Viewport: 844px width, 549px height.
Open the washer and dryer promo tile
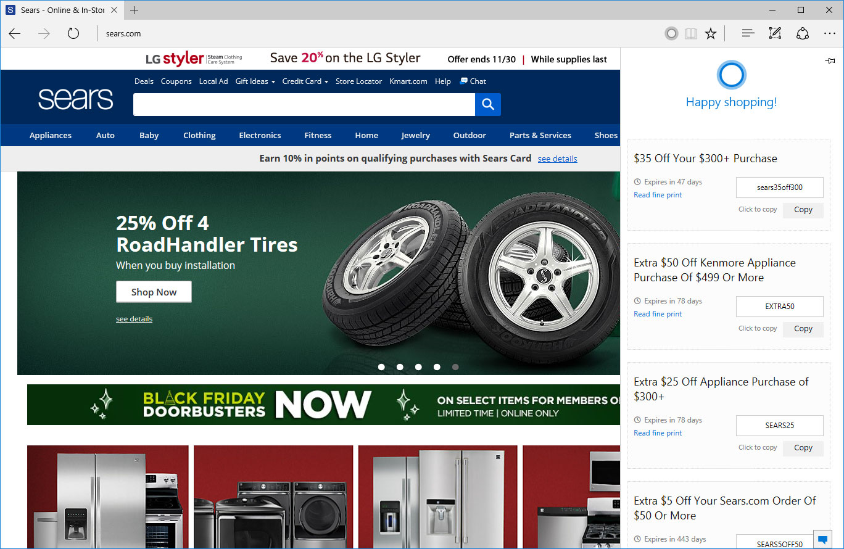click(x=273, y=497)
